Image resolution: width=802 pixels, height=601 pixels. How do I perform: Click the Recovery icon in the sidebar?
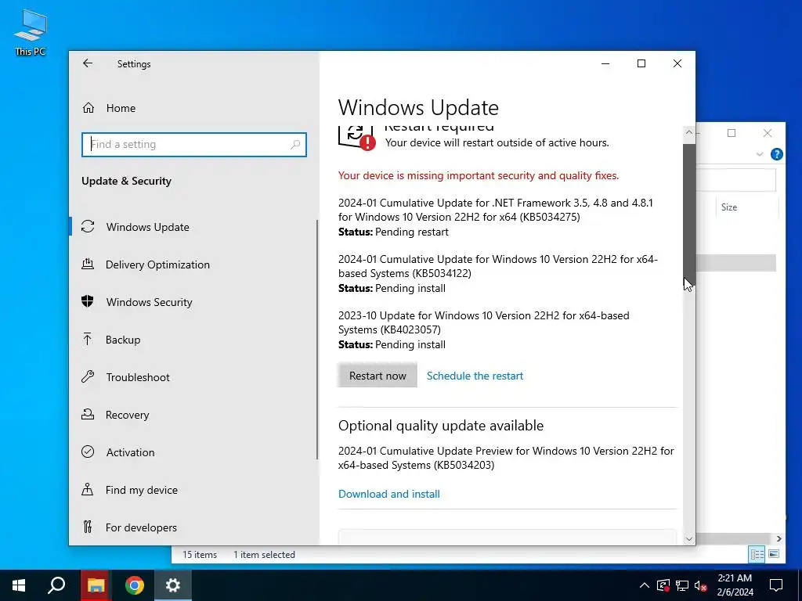click(x=88, y=414)
